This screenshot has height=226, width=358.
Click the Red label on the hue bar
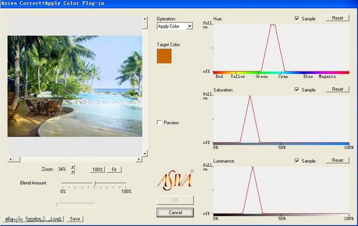click(219, 76)
